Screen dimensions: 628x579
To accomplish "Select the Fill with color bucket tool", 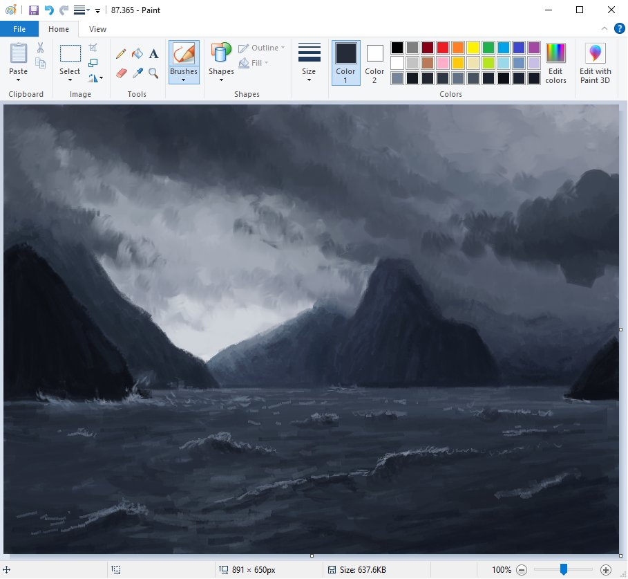I will [137, 53].
